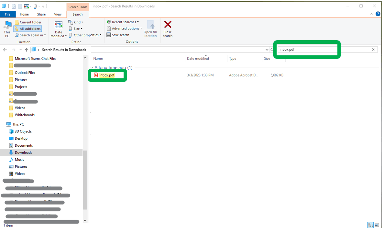Open Videos under This PC
Viewport: 384px width, 228px height.
point(20,174)
